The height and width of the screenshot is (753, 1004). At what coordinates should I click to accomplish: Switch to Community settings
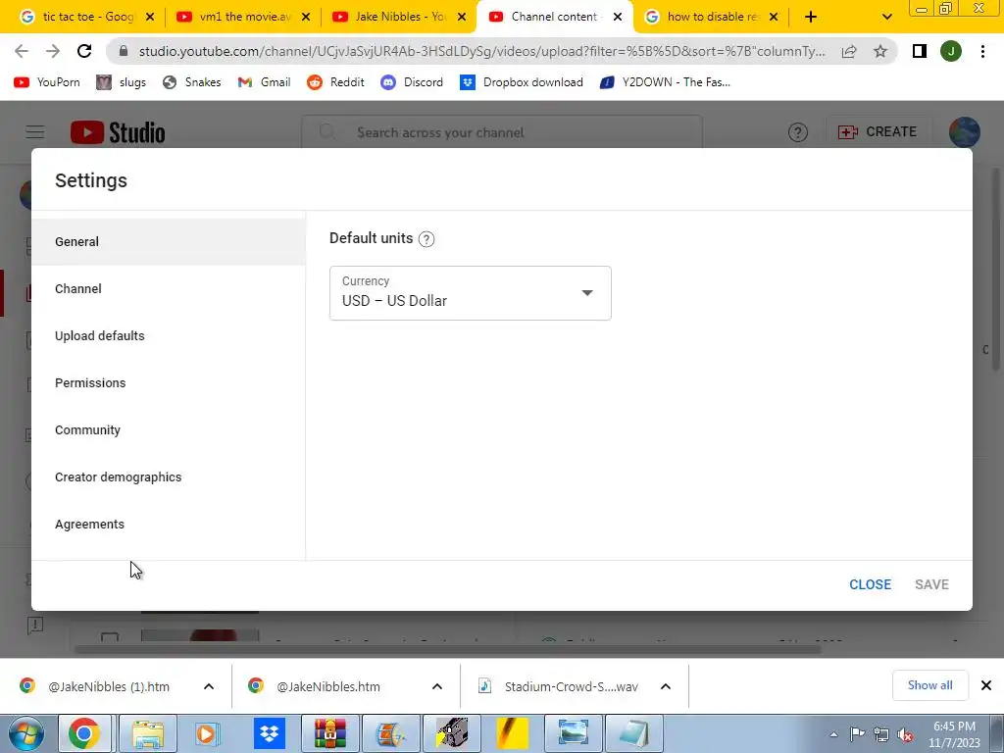point(169,430)
